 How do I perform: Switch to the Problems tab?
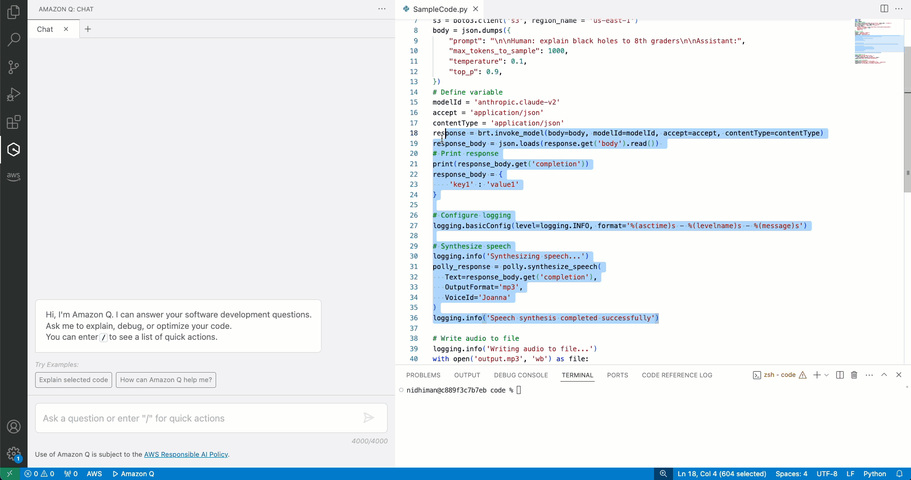423,375
